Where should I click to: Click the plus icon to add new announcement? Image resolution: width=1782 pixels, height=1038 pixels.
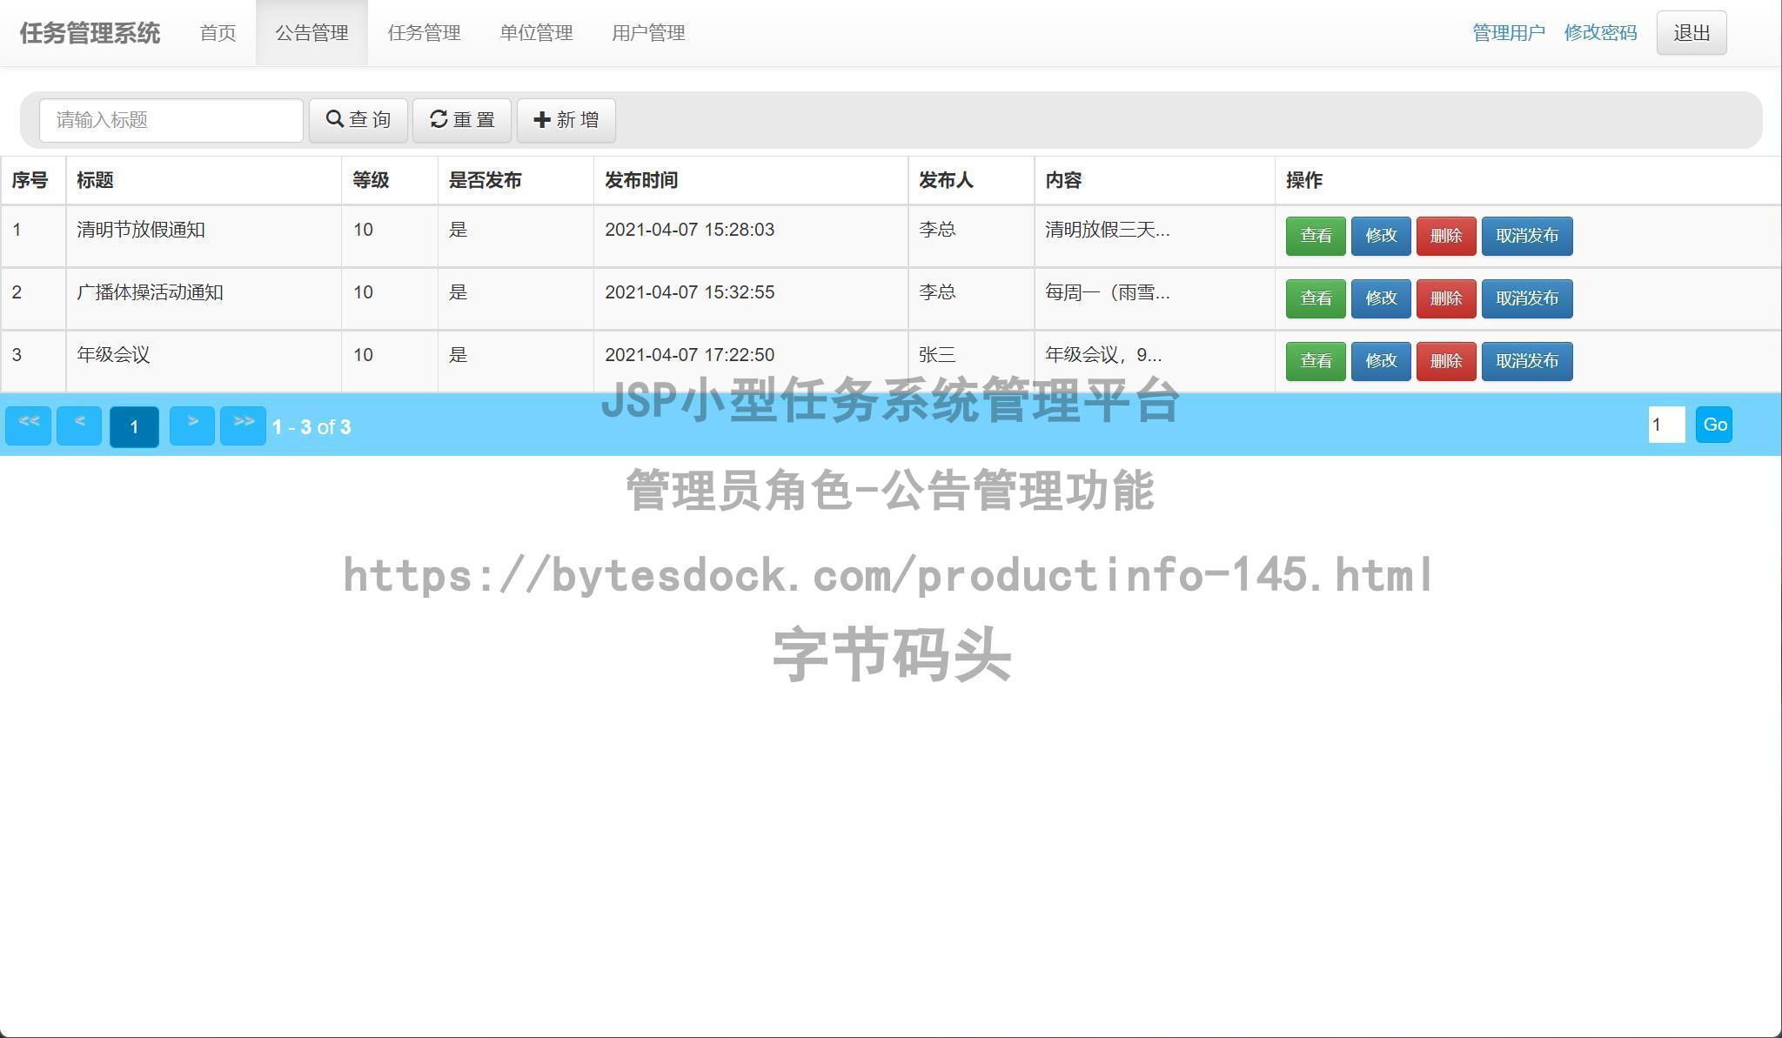542,119
